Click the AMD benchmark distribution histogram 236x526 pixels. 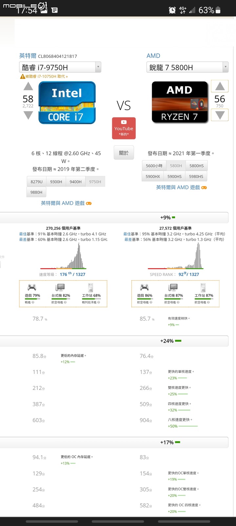[x=175, y=256]
